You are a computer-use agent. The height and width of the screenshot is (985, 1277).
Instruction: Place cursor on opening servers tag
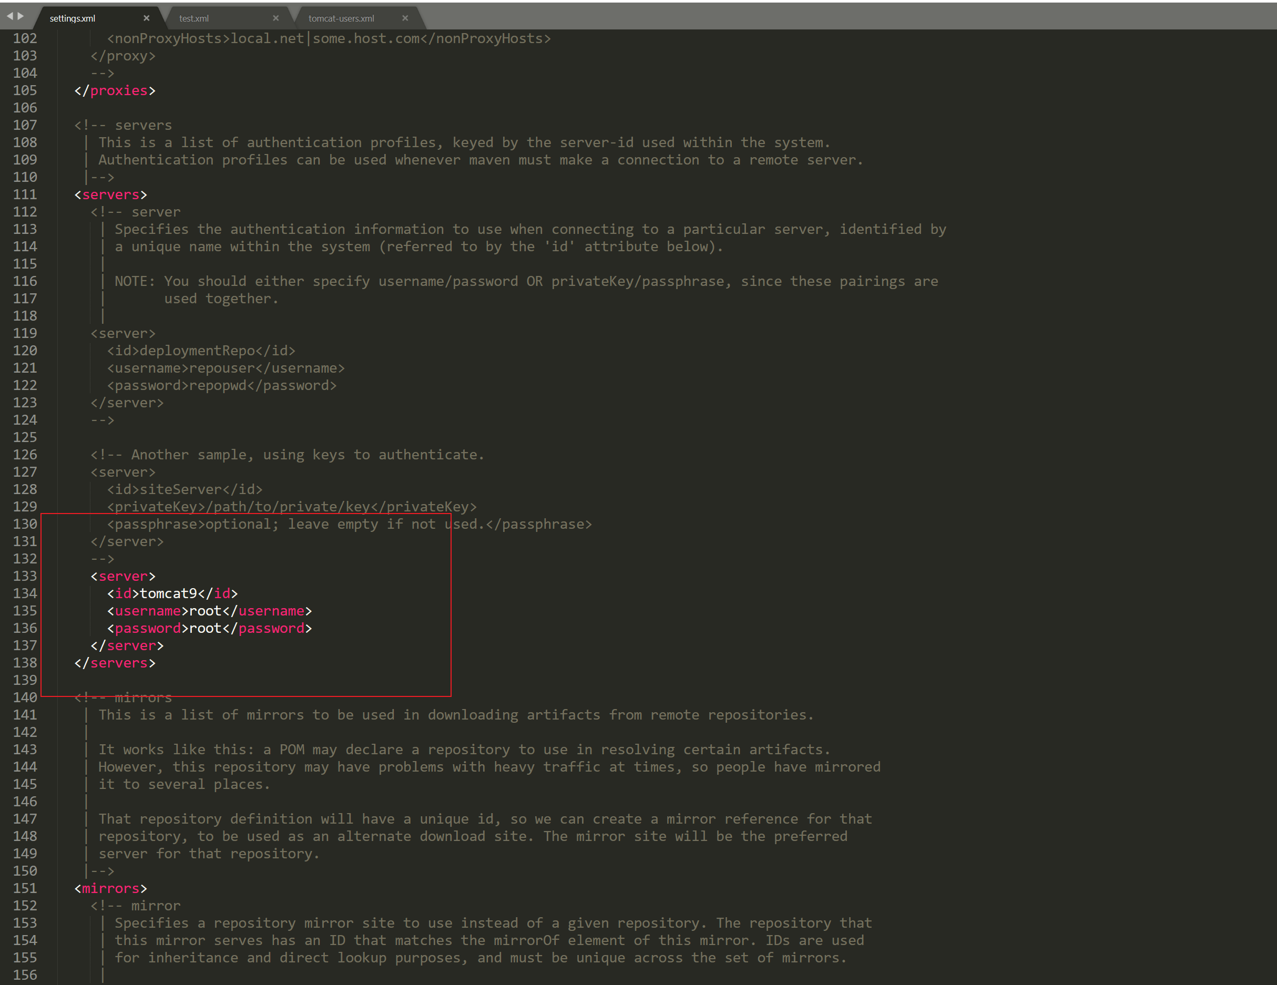click(110, 194)
